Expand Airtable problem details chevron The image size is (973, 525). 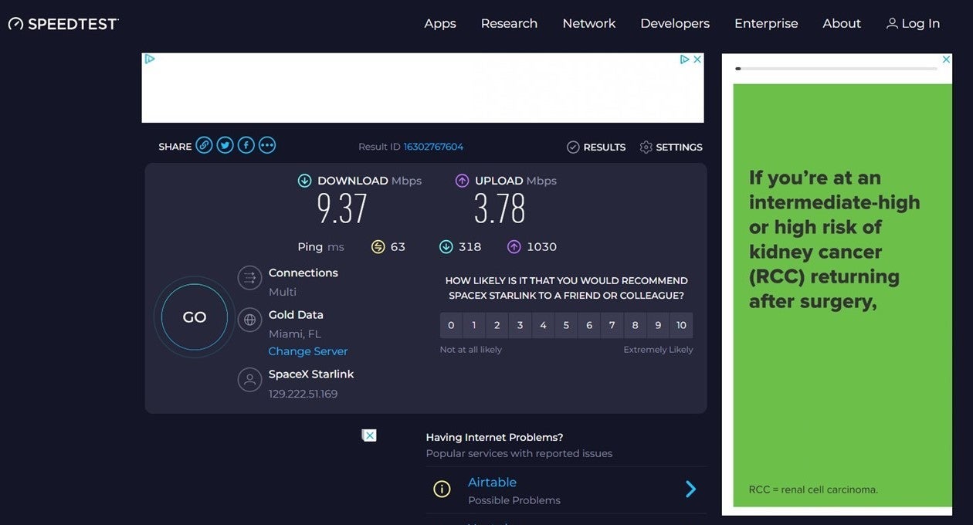(691, 489)
